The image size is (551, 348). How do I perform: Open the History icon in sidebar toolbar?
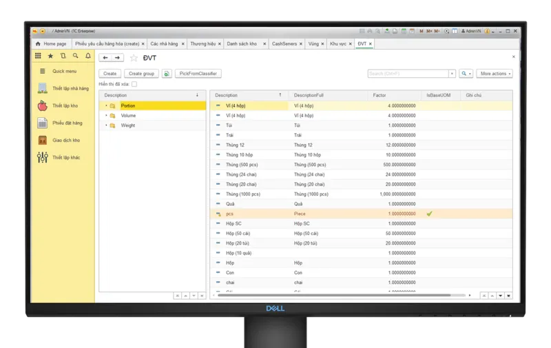point(63,56)
